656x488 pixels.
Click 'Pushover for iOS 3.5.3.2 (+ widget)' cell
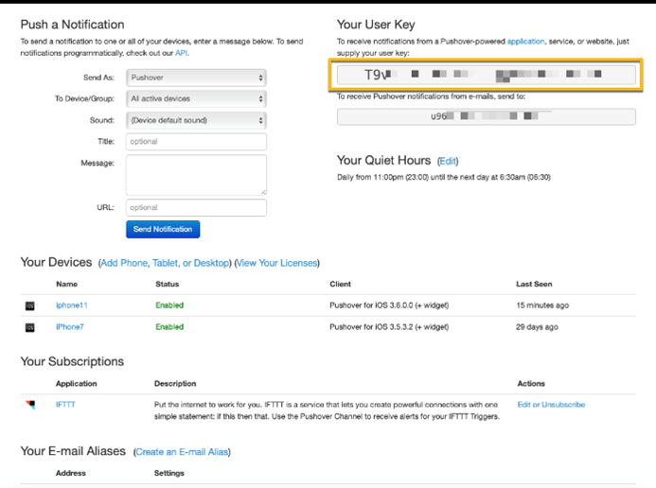pyautogui.click(x=389, y=327)
